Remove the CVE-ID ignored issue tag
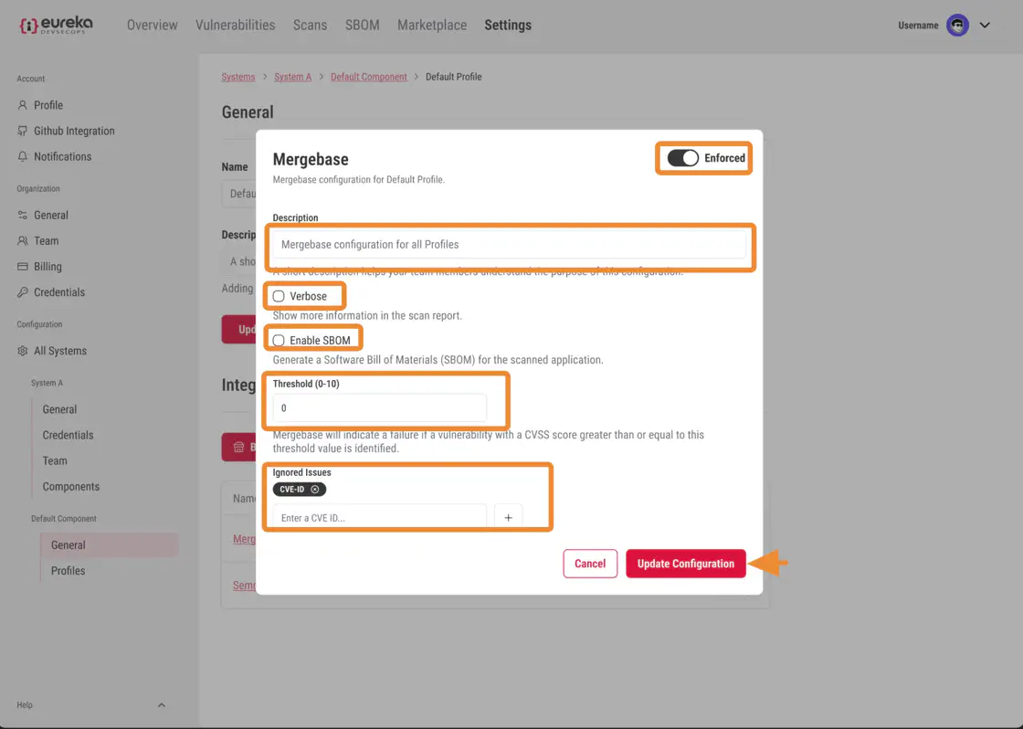 [315, 490]
